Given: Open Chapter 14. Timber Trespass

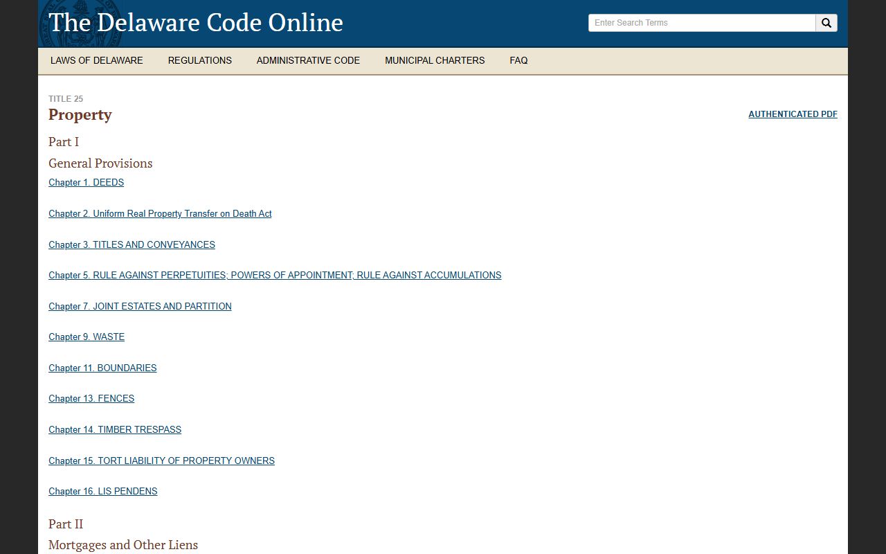Looking at the screenshot, I should 115,430.
